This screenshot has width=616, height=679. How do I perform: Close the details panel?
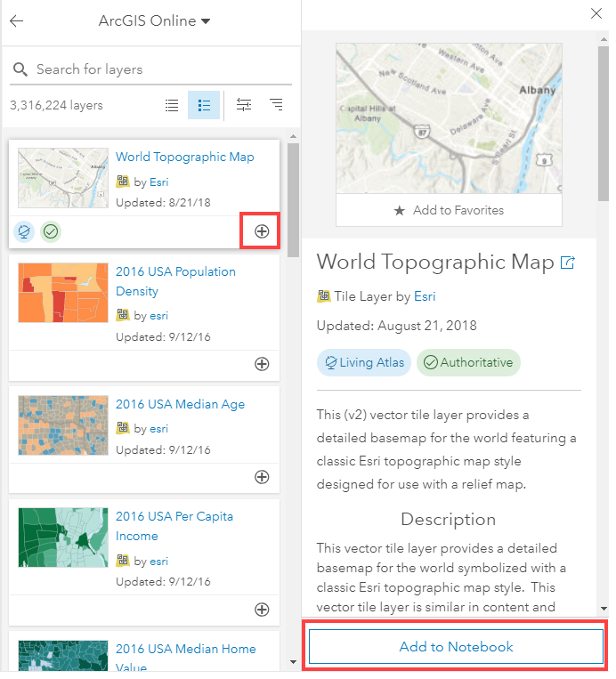pos(596,12)
